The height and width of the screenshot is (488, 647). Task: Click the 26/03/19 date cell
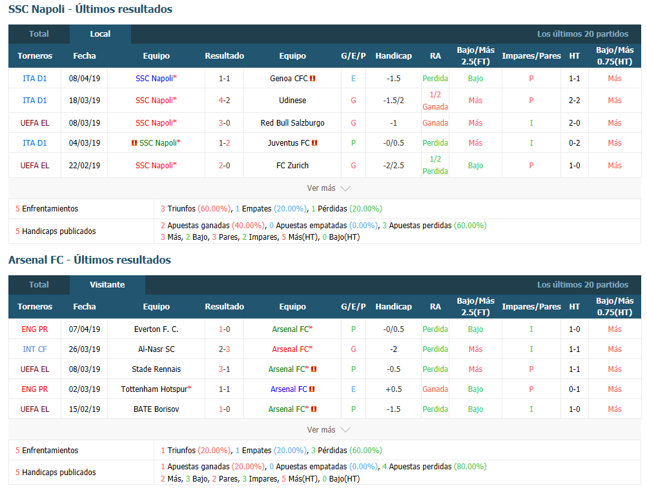(85, 349)
